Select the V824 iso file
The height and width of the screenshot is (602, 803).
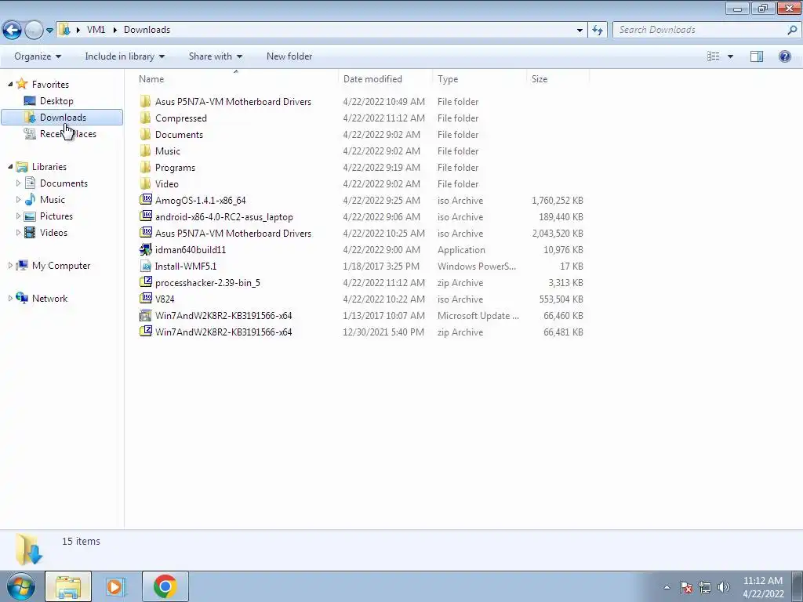(165, 299)
